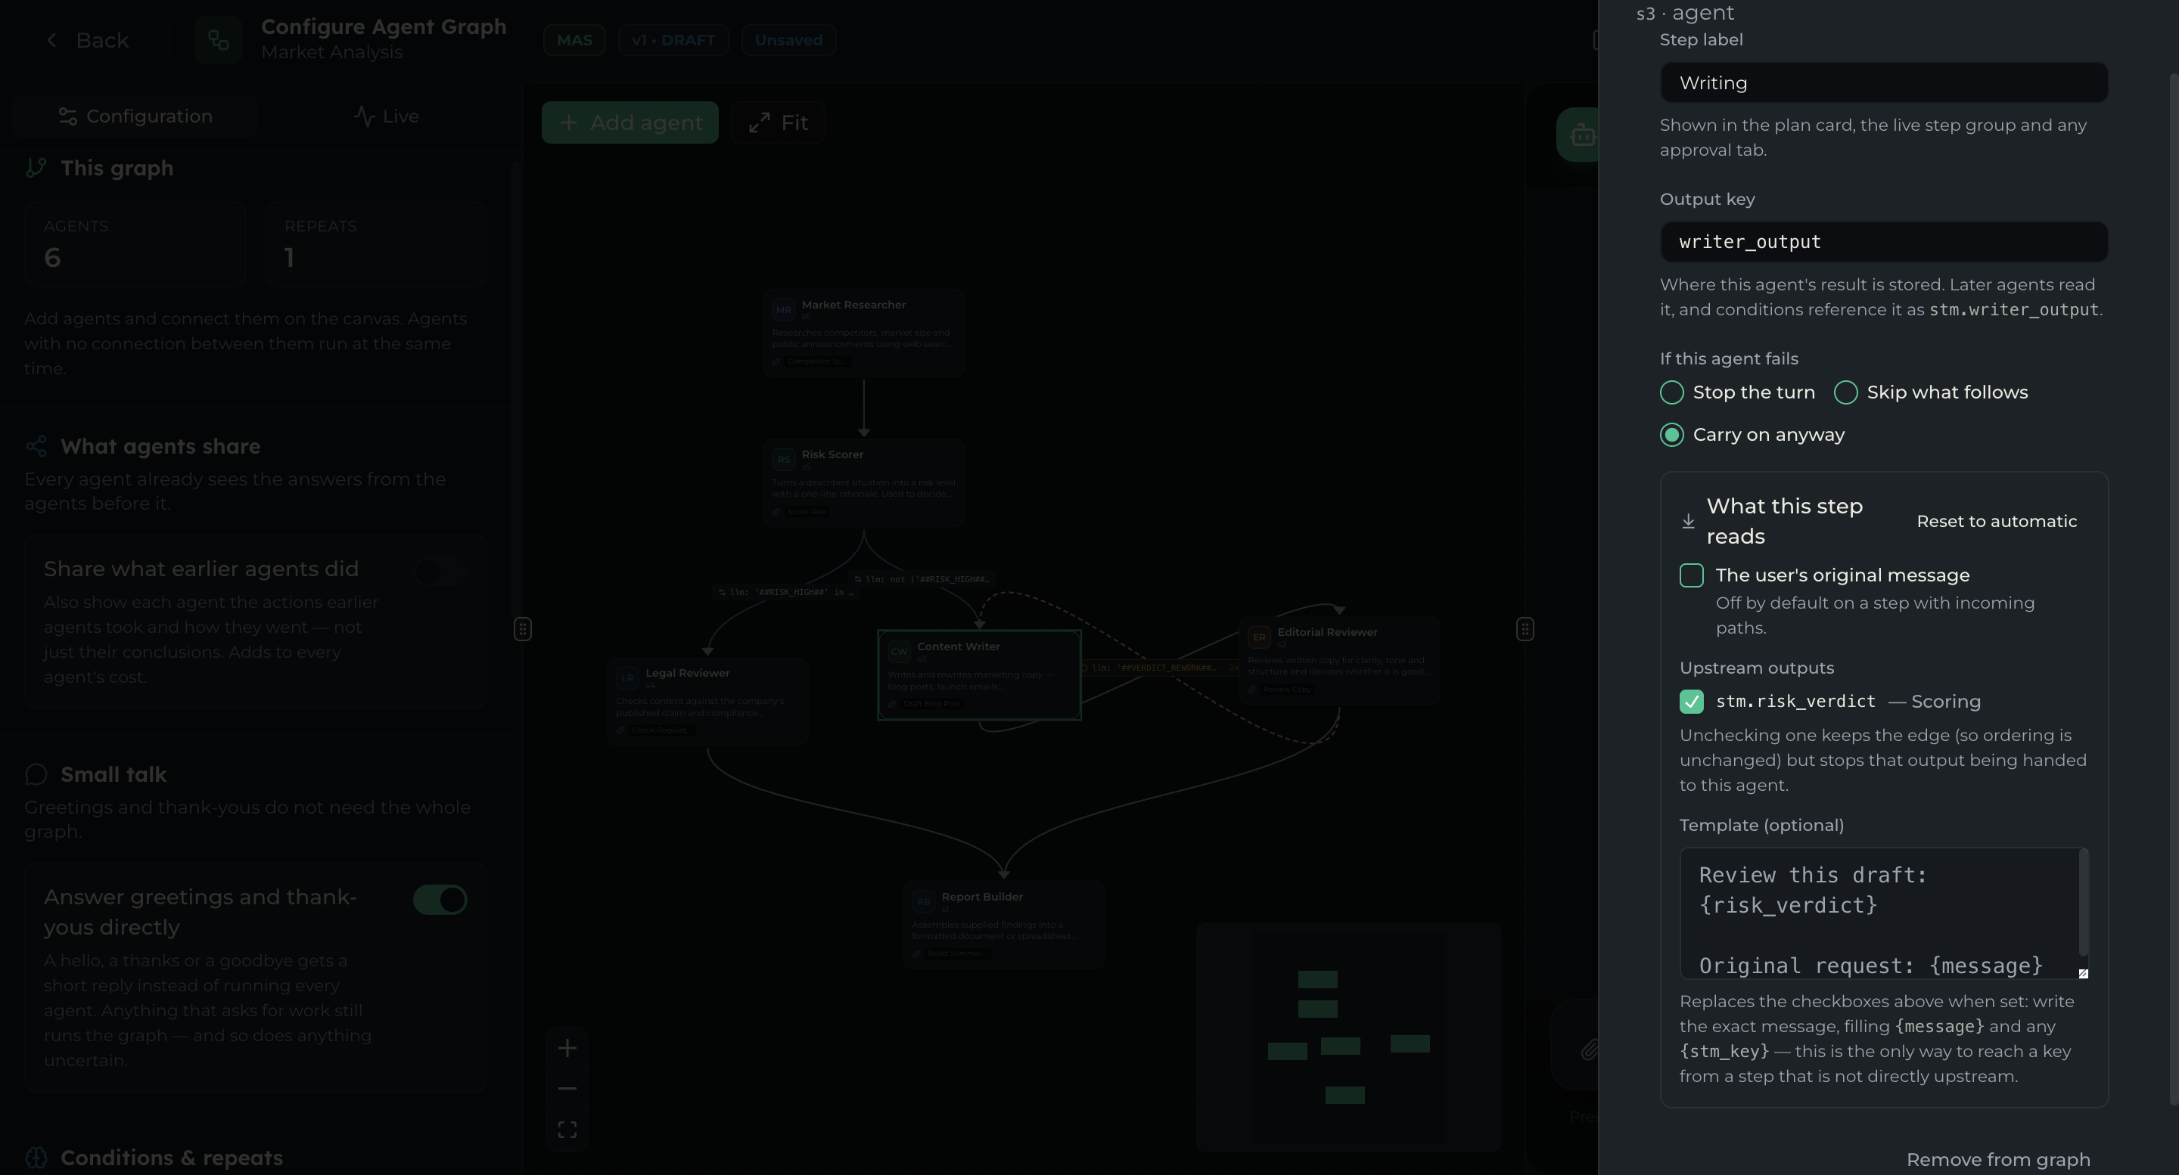Screen dimensions: 2179x1175
Task: Select the Skip what follows radio option
Action: [x=1846, y=392]
